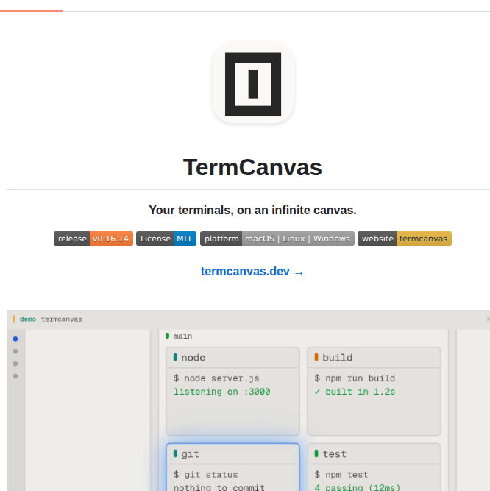
Task: Select the node terminal title
Action: tap(193, 358)
